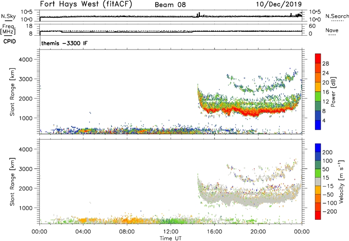Click the "50" value on Velocity color bar
The width and height of the screenshot is (349, 241).
[x=325, y=169]
